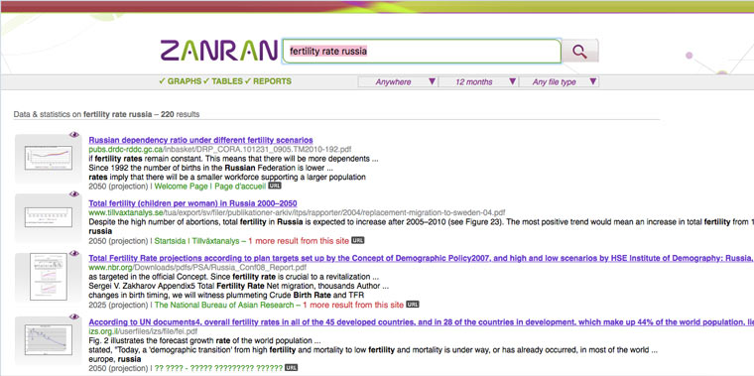Open the Any file type dropdown

tap(560, 82)
